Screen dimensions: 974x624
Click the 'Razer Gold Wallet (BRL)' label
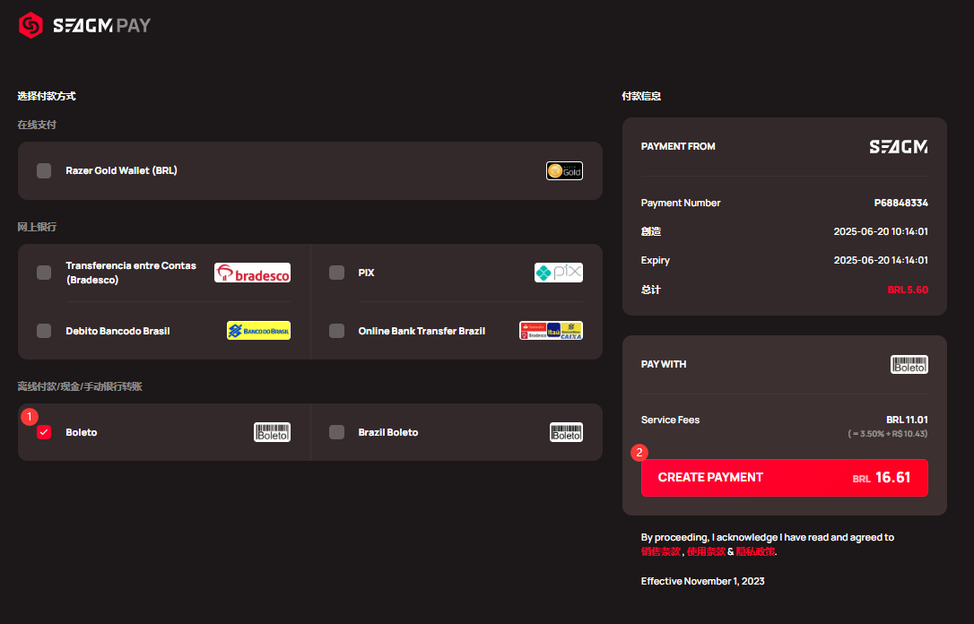point(122,170)
